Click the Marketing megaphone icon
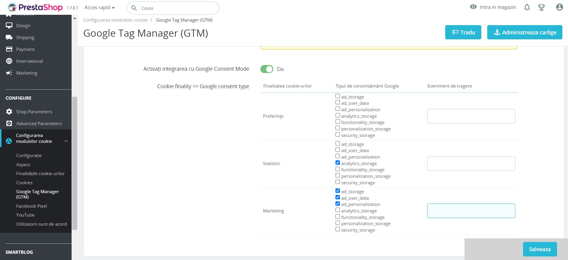The image size is (568, 260). [x=9, y=73]
